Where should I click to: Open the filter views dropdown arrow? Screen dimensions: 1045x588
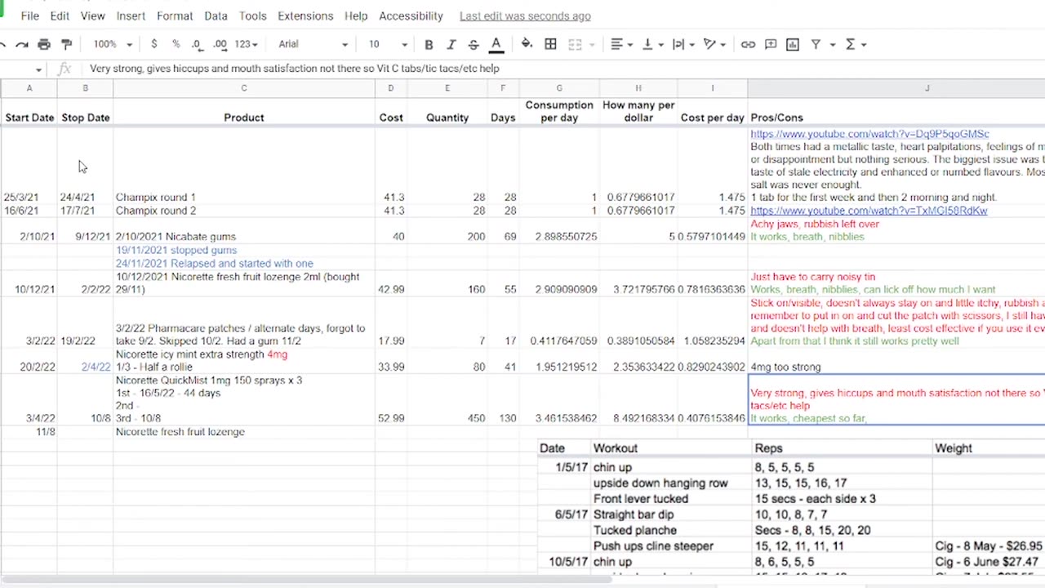[x=832, y=44]
